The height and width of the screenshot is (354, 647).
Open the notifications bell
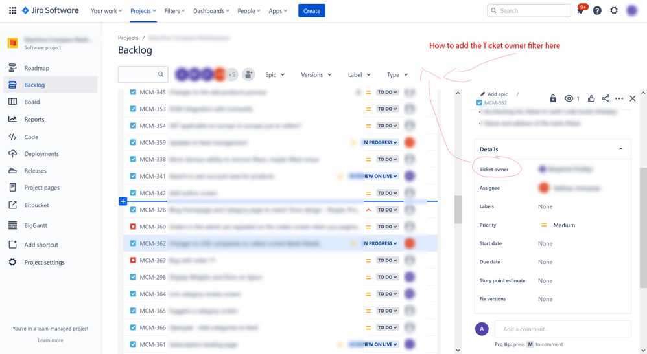pyautogui.click(x=580, y=11)
